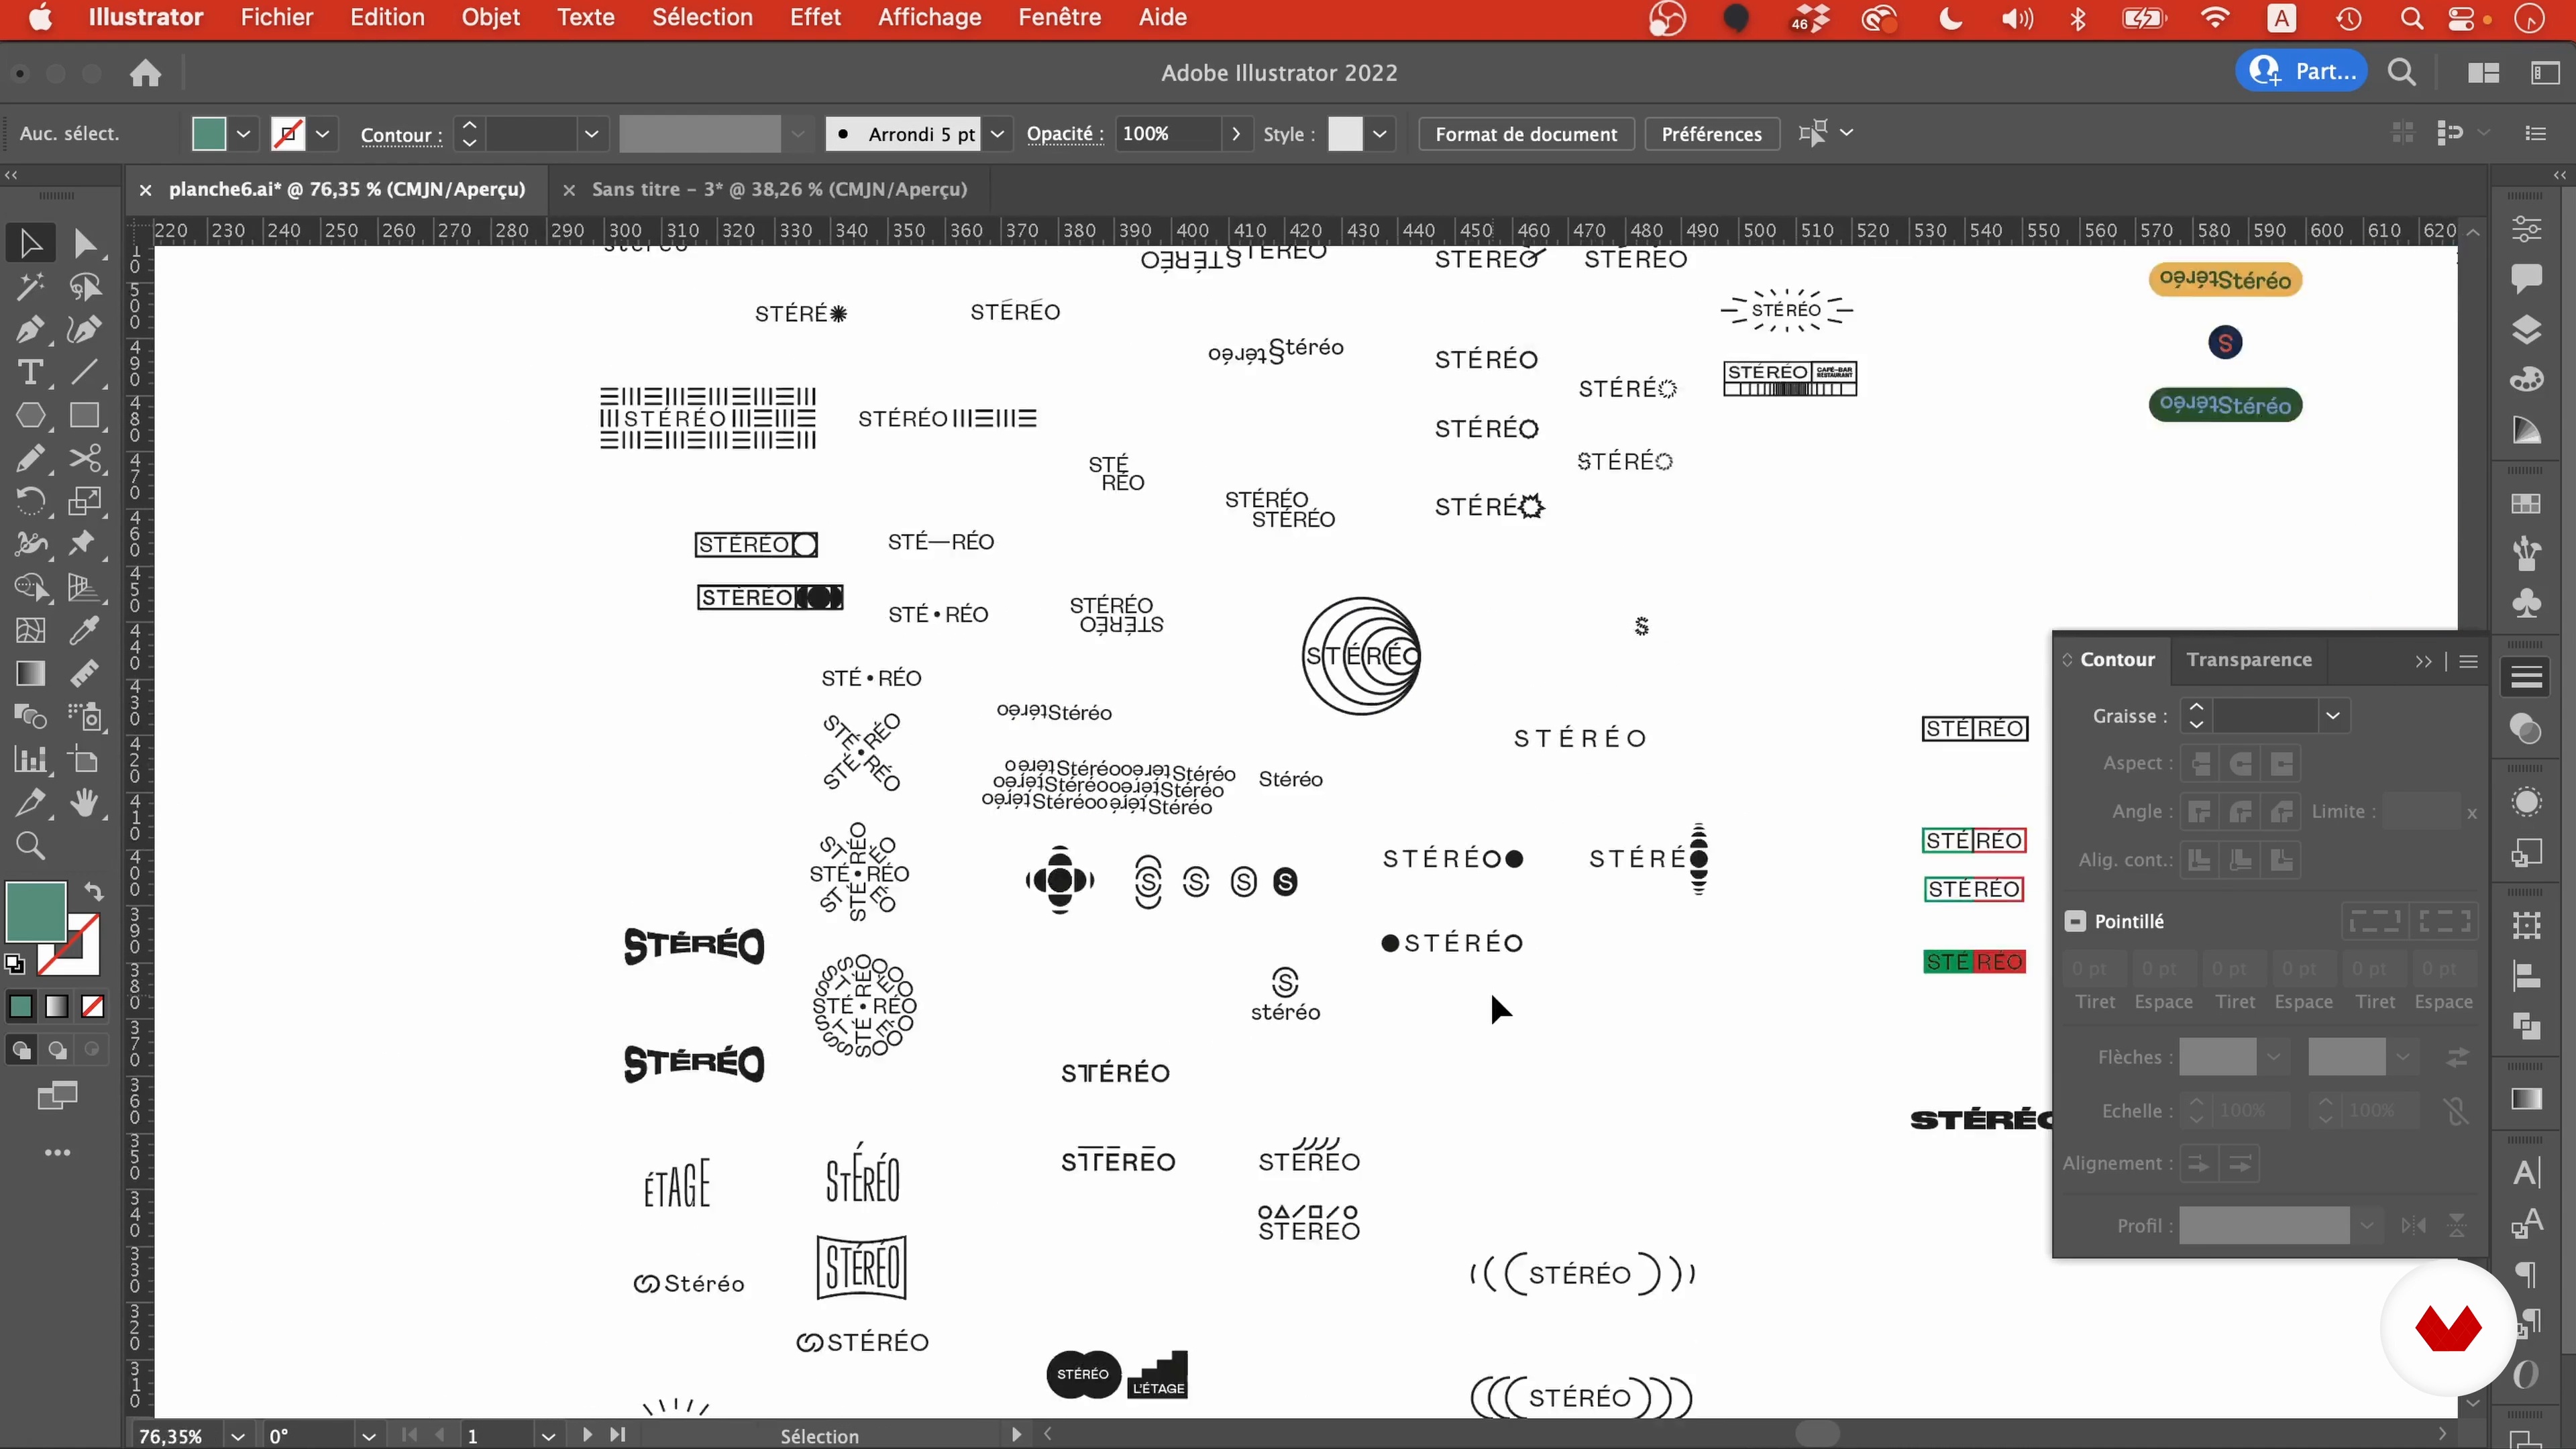
Task: Select the Hand tool
Action: coord(85,802)
